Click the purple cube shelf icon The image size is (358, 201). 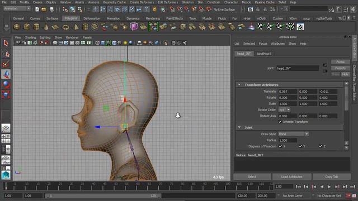click(x=134, y=27)
